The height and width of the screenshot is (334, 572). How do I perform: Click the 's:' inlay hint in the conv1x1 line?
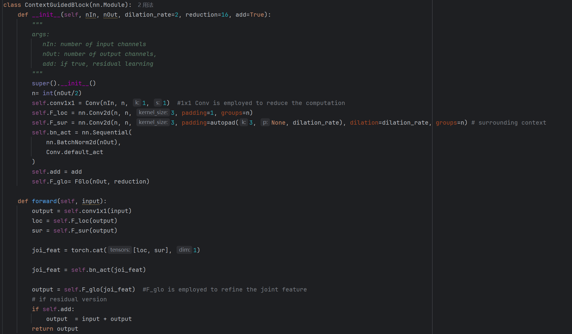(x=158, y=103)
